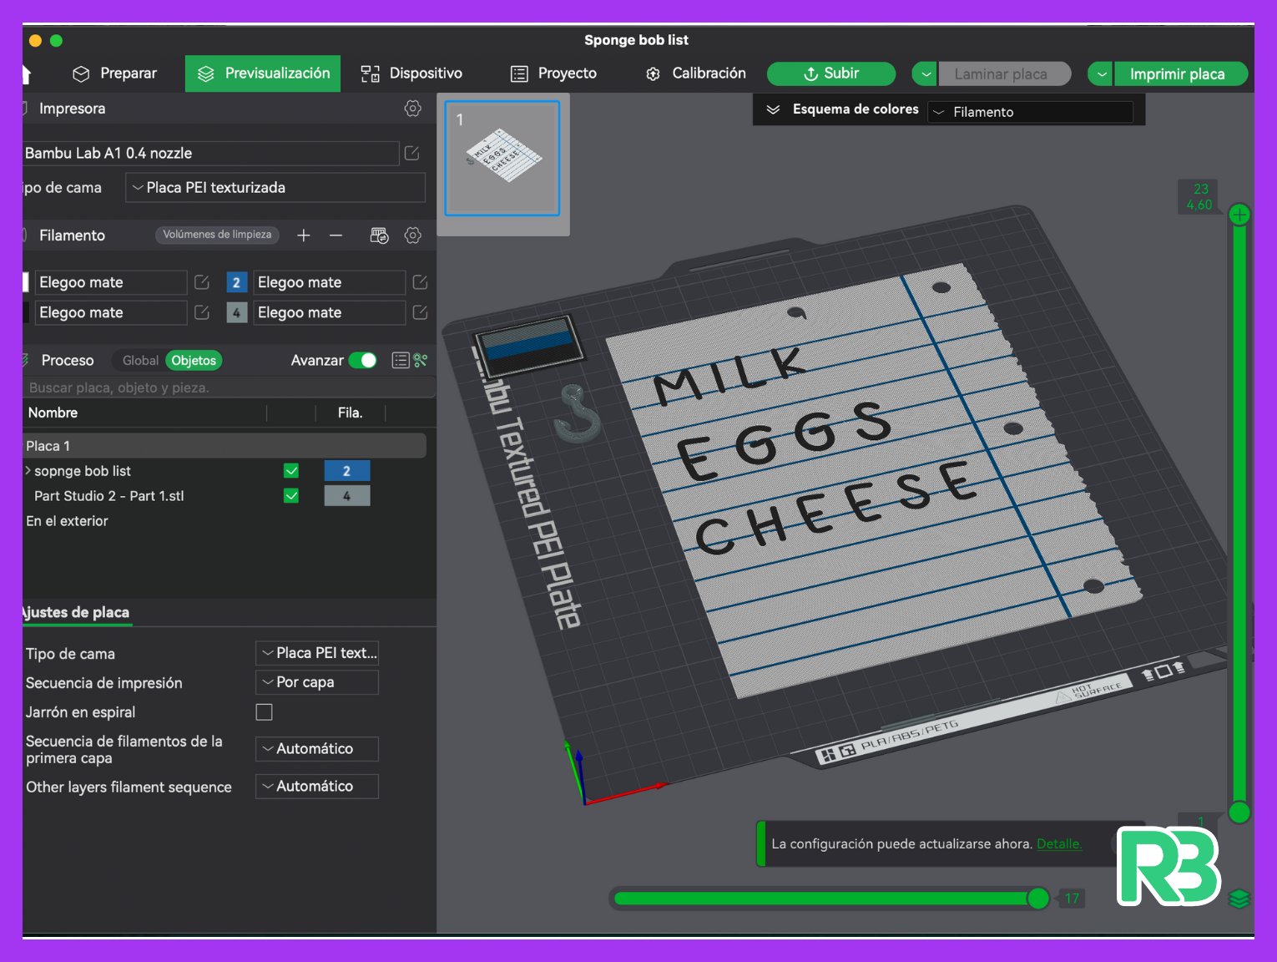This screenshot has height=962, width=1277.
Task: Open the Calibración tab
Action: point(696,73)
